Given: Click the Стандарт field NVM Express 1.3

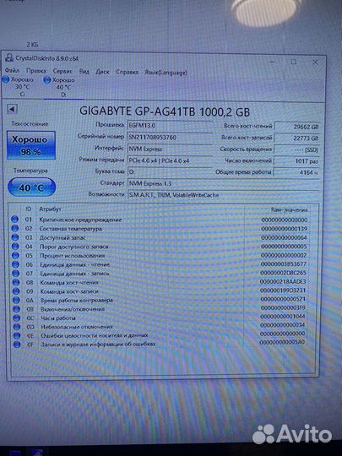Looking at the screenshot, I should tap(223, 183).
